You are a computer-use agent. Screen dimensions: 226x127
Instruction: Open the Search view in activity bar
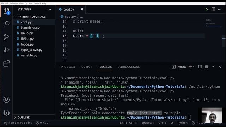tap(6, 24)
